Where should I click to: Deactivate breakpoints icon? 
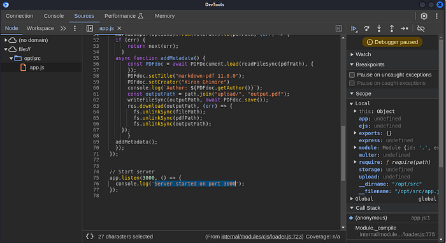[x=421, y=29]
